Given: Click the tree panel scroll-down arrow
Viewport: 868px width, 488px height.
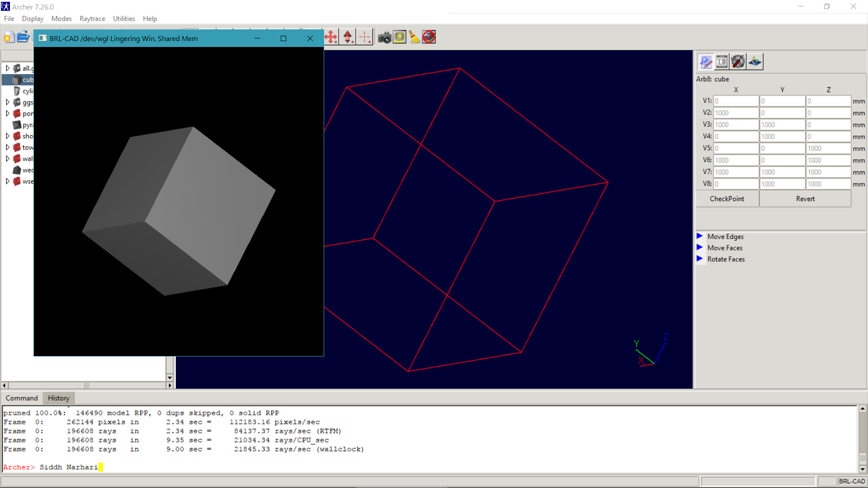Looking at the screenshot, I should tap(170, 378).
